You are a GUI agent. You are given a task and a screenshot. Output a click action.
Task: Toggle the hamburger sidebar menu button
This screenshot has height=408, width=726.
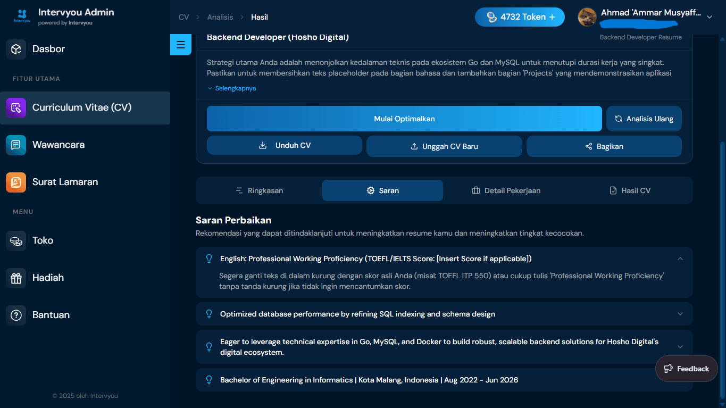tap(181, 45)
